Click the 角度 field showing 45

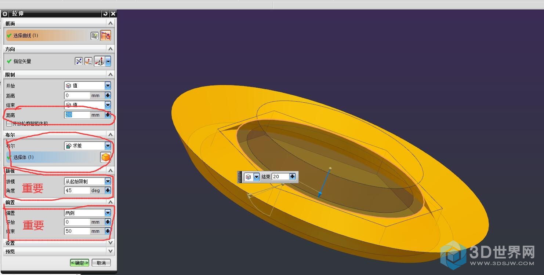click(x=77, y=190)
